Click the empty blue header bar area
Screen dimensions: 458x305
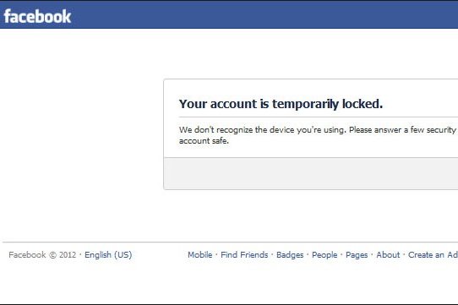tap(263, 14)
